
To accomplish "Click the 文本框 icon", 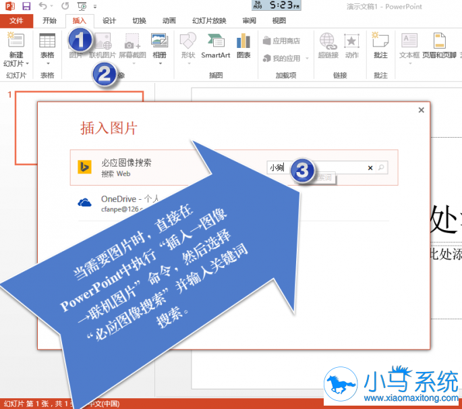I will point(409,40).
